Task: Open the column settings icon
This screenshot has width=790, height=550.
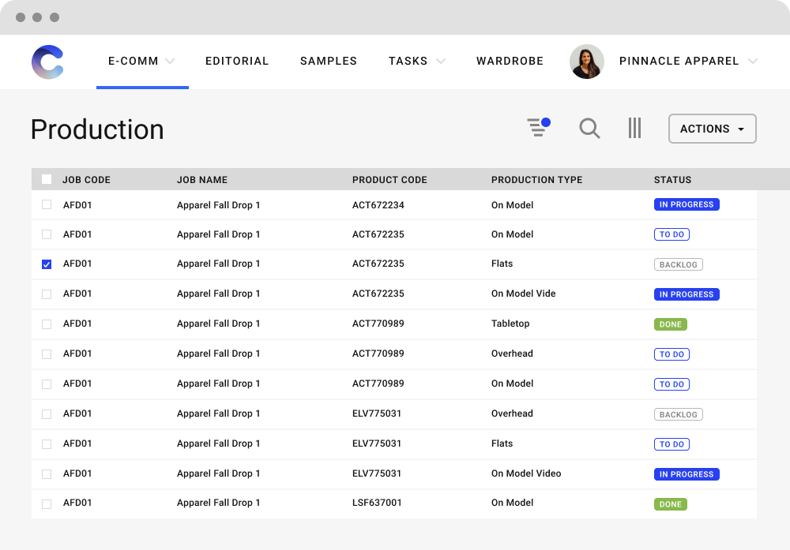Action: click(x=634, y=128)
